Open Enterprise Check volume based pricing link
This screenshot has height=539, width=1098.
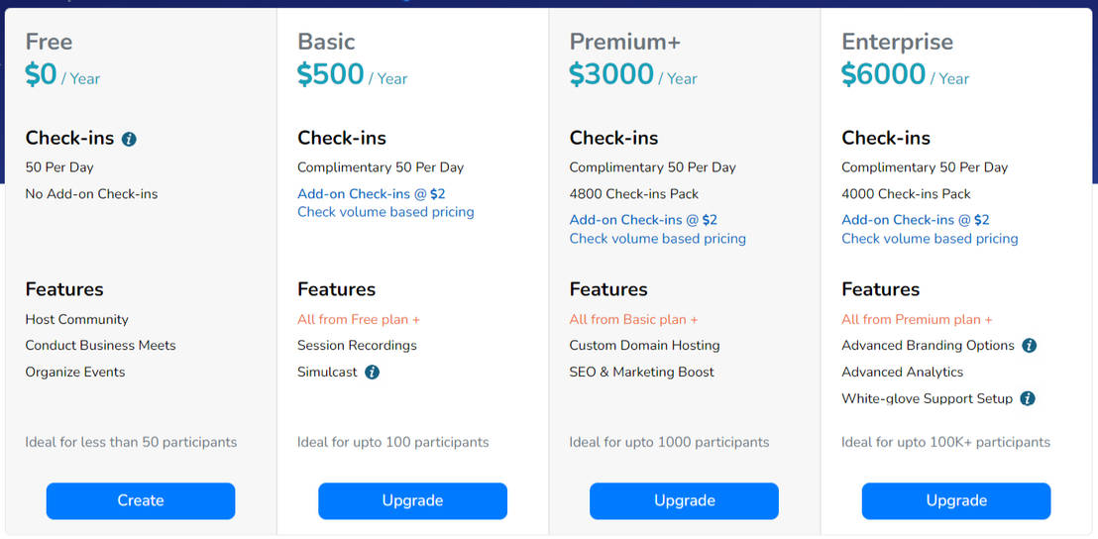930,239
